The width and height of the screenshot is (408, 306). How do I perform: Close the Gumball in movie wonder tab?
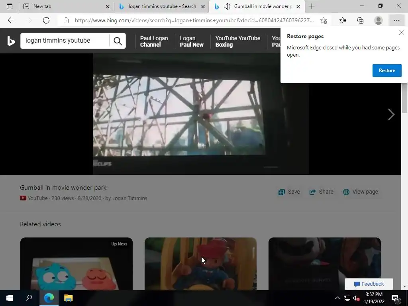pyautogui.click(x=298, y=6)
